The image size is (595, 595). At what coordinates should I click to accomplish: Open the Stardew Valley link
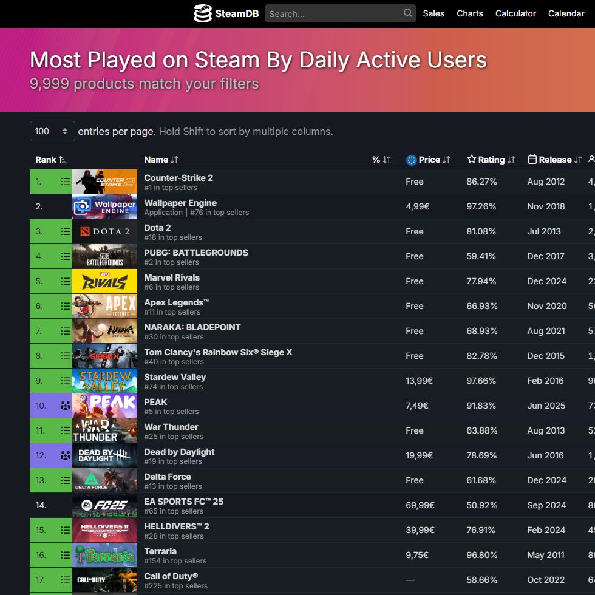click(x=175, y=377)
